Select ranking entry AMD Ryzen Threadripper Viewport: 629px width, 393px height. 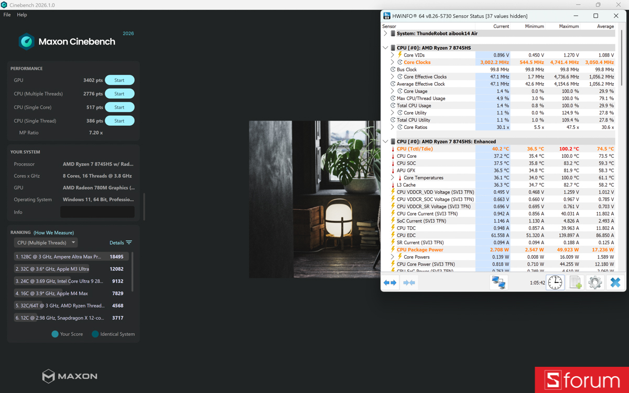pyautogui.click(x=71, y=305)
